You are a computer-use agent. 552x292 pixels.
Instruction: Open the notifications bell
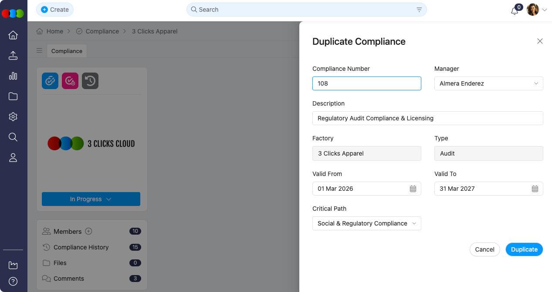click(x=515, y=9)
